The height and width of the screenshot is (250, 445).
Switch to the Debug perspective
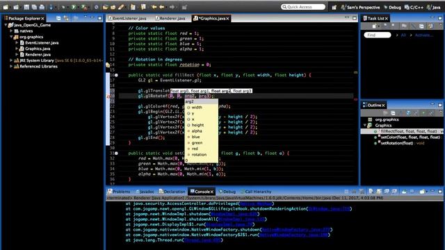(392, 8)
